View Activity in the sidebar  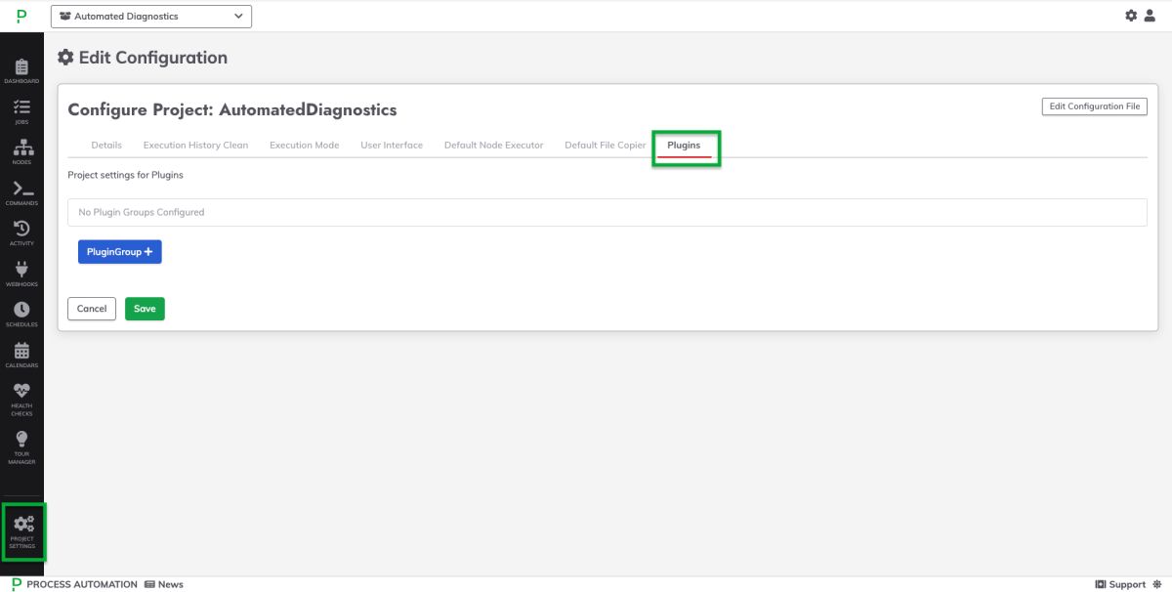(21, 233)
